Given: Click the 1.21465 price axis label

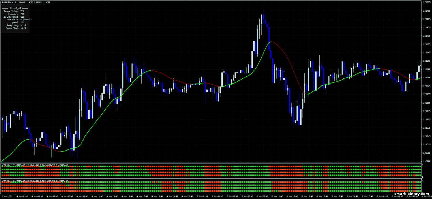Looking at the screenshot, I should click(x=426, y=19).
